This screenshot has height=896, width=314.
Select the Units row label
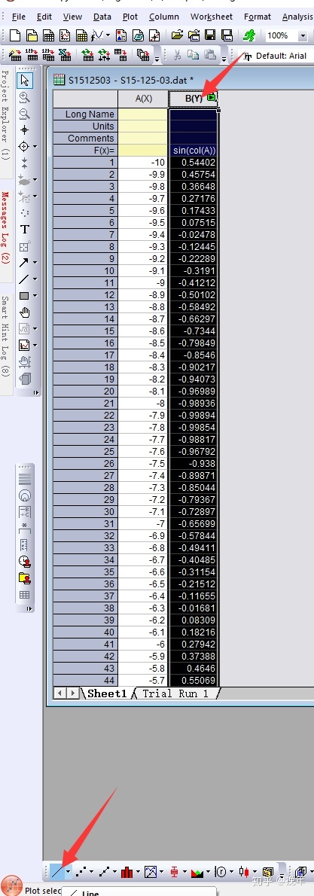86,126
